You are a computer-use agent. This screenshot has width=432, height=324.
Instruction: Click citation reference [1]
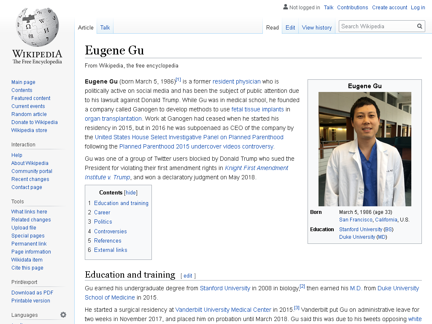click(x=178, y=80)
